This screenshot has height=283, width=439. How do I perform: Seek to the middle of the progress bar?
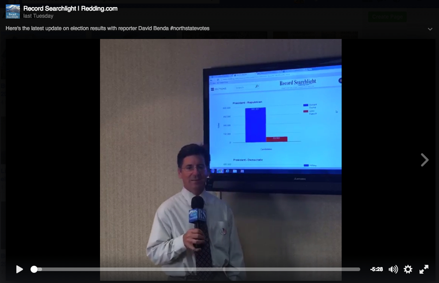click(x=197, y=269)
